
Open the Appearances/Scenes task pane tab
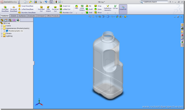pyautogui.click(x=182, y=42)
